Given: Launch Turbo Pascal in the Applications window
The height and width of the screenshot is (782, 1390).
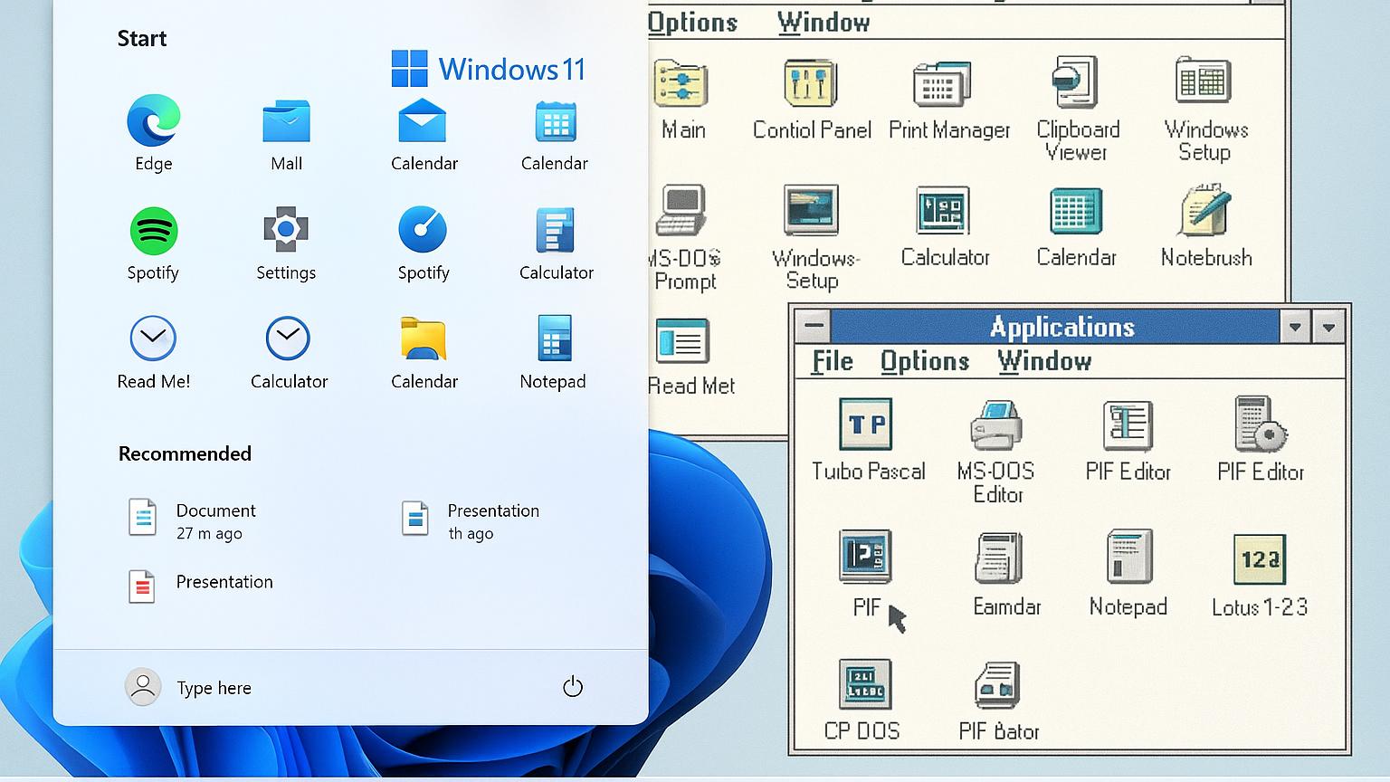Looking at the screenshot, I should 866,424.
